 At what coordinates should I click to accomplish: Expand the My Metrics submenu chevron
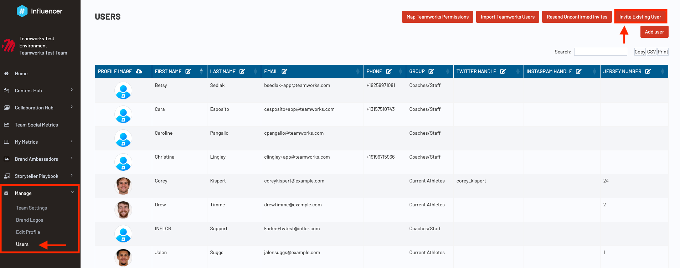click(x=72, y=141)
